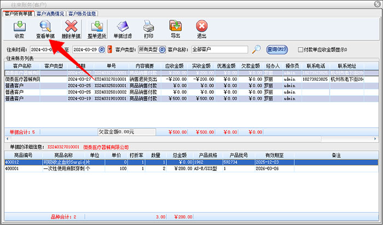383x225 pixels.
Task: Click the 打印 print icon
Action: (x=148, y=28)
